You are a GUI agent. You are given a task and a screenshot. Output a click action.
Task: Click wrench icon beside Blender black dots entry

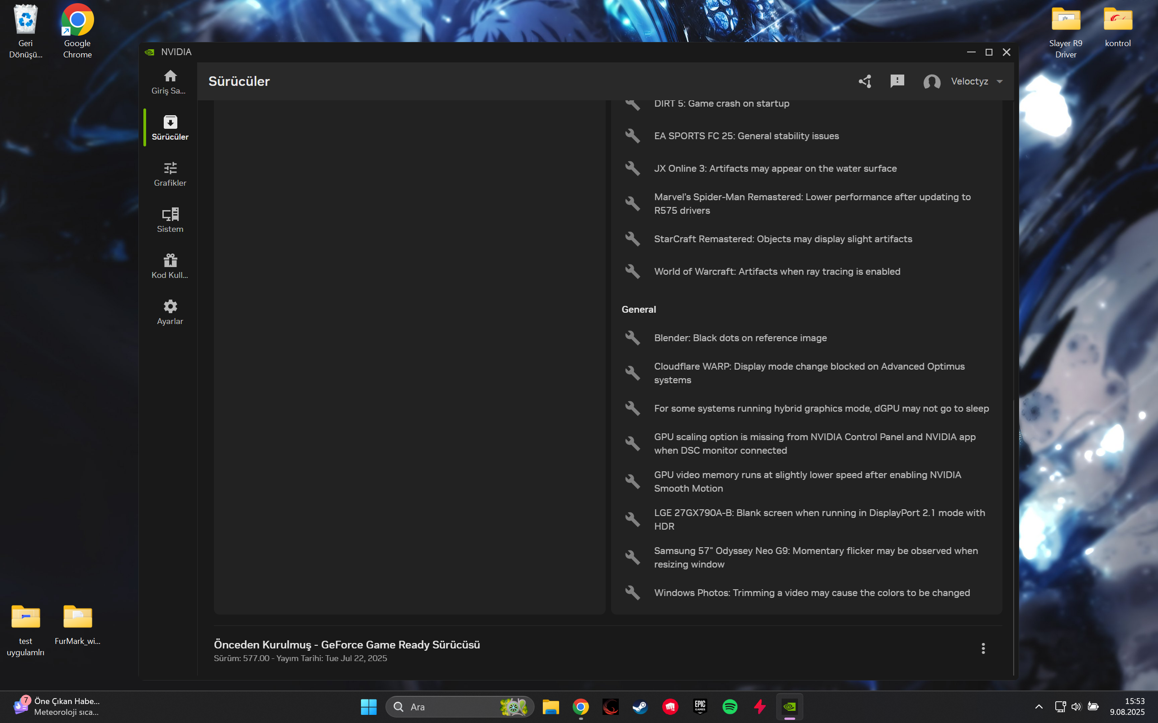tap(632, 338)
